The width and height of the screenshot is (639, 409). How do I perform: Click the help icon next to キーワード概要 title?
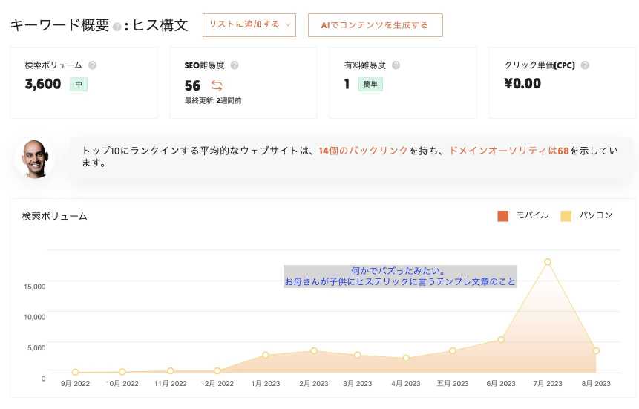coord(117,27)
